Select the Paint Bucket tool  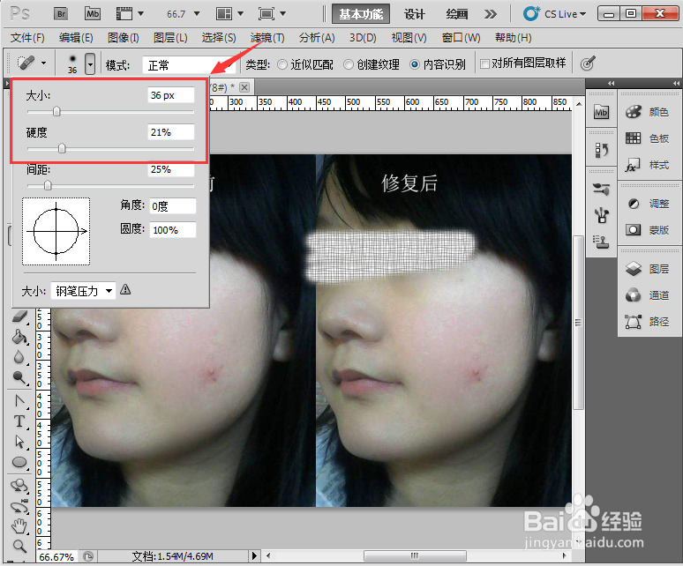pos(19,337)
